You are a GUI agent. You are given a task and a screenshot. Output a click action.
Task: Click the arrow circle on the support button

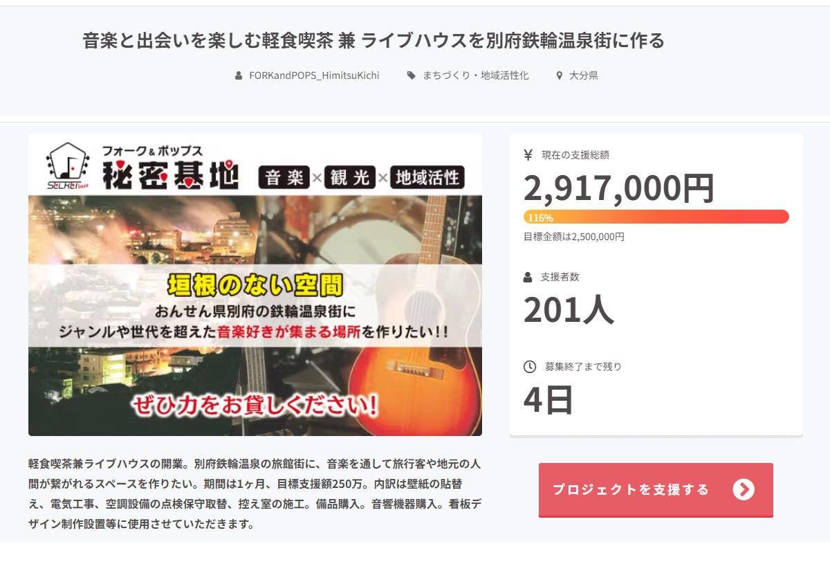click(x=744, y=489)
